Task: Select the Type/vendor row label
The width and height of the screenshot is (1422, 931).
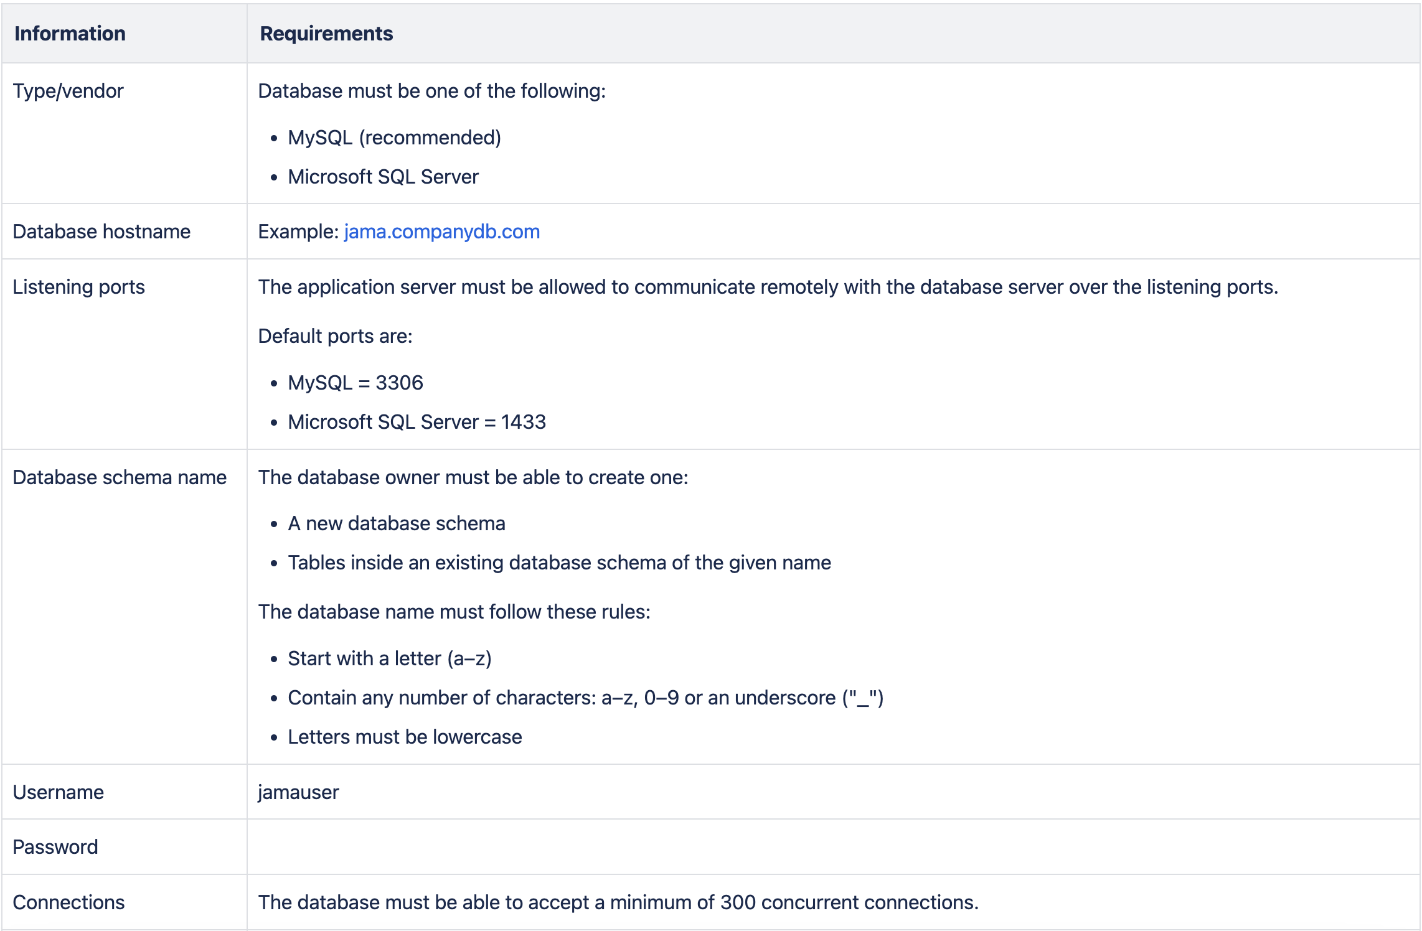Action: pos(68,91)
